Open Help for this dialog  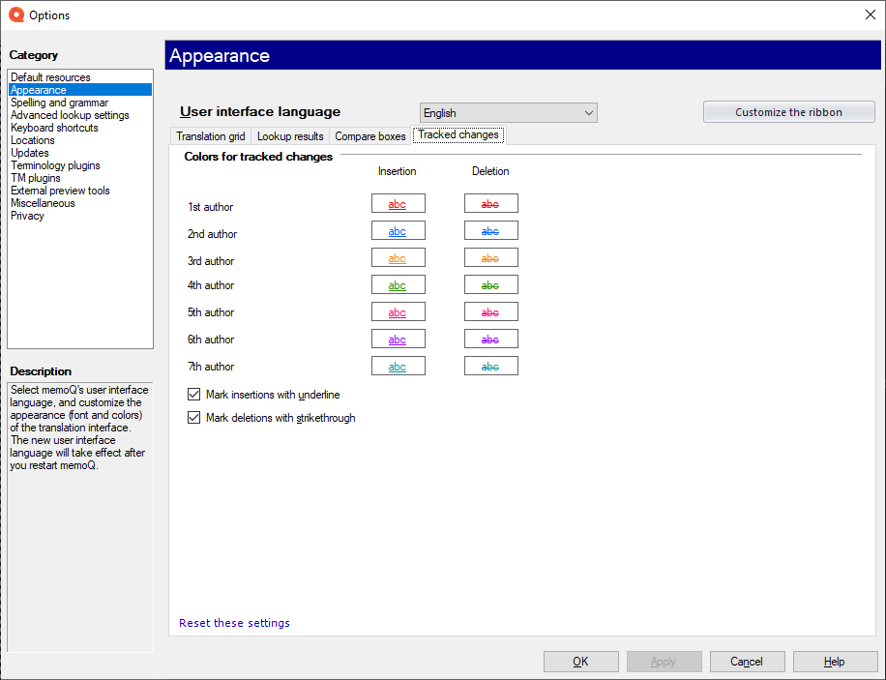pos(835,662)
